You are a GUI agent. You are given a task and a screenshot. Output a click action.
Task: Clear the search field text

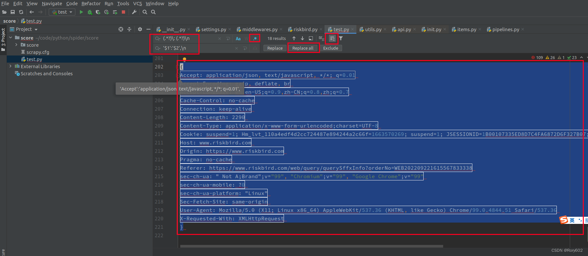(220, 39)
